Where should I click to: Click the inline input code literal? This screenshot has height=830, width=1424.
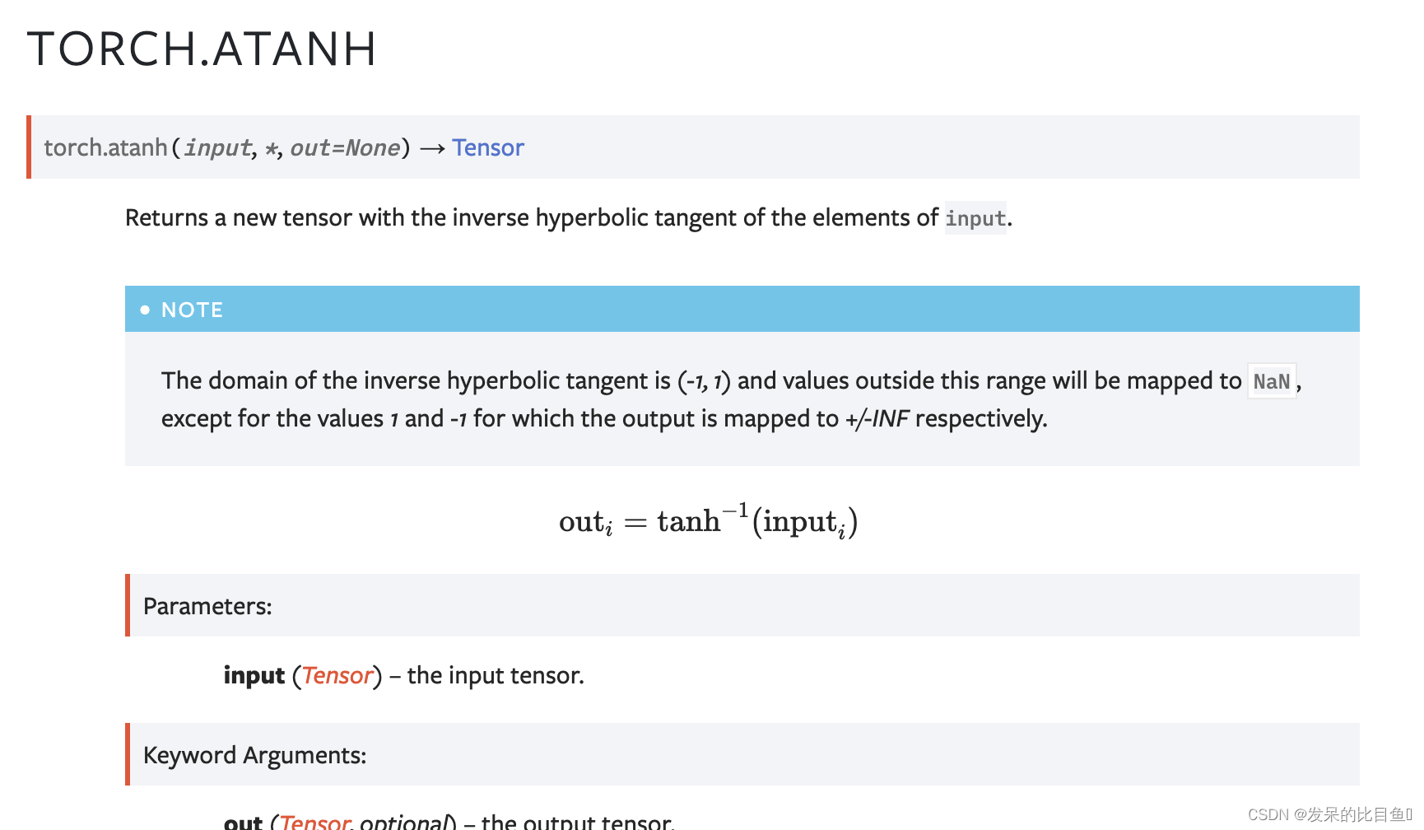pyautogui.click(x=975, y=218)
